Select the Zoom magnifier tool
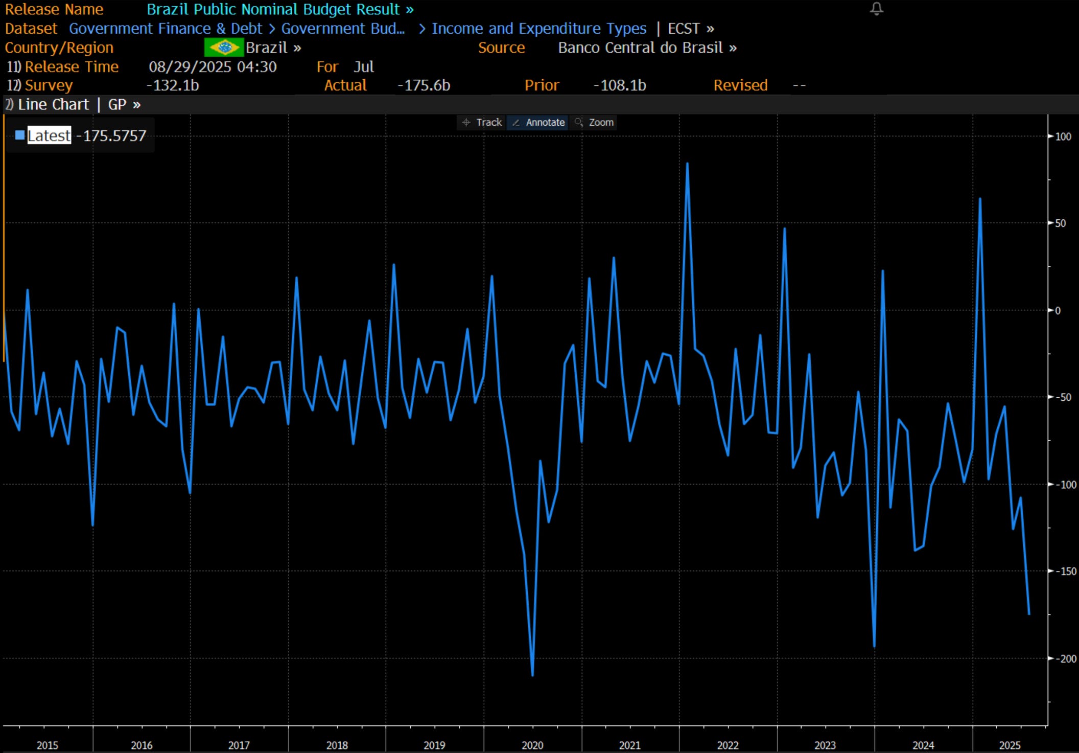Image resolution: width=1079 pixels, height=753 pixels. pyautogui.click(x=594, y=123)
